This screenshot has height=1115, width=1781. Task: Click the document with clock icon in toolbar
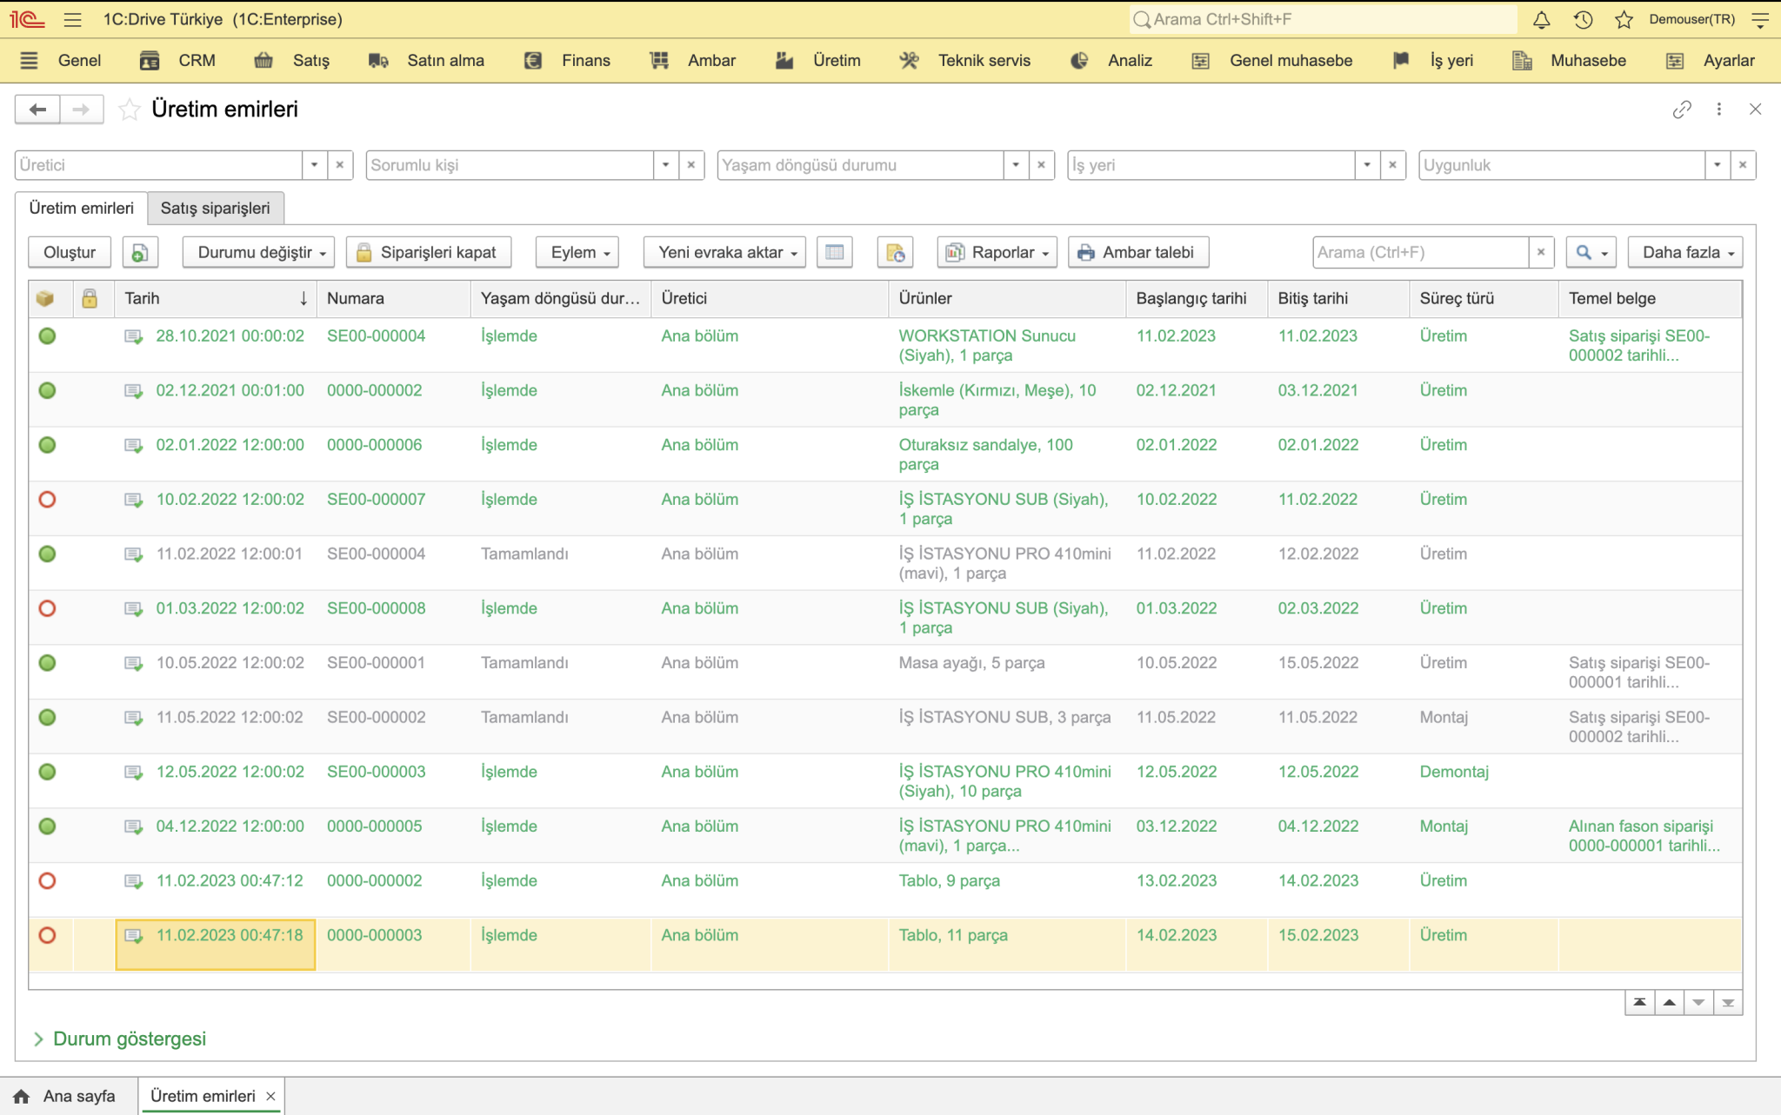pyautogui.click(x=895, y=252)
